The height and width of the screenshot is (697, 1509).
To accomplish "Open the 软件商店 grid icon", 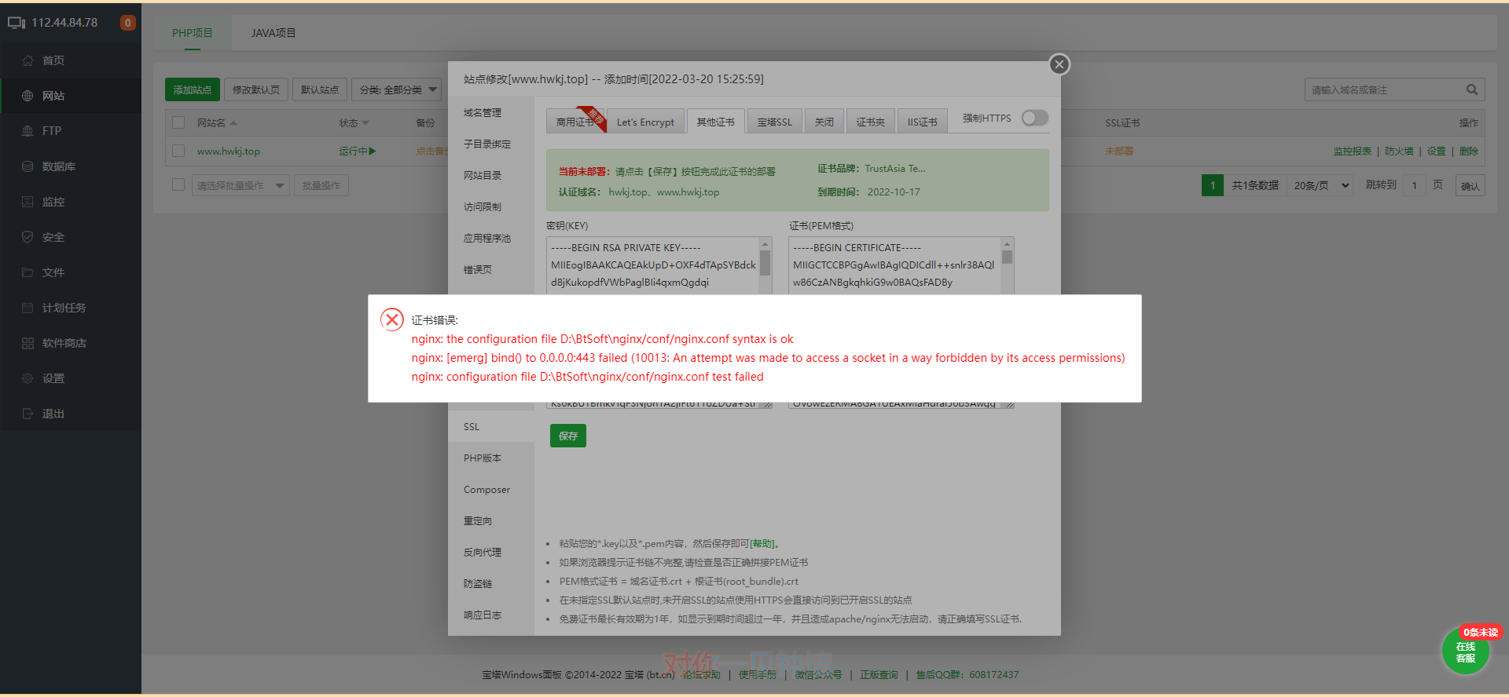I will click(x=28, y=343).
